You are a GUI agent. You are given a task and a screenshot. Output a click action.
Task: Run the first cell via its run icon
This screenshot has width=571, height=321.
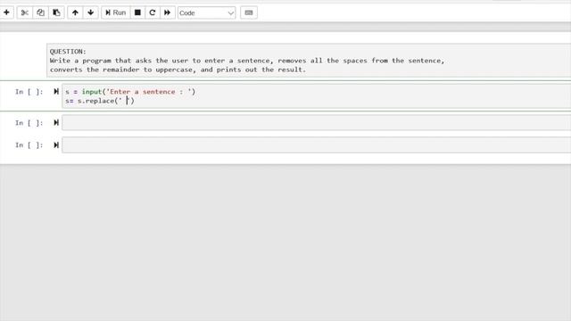56,91
